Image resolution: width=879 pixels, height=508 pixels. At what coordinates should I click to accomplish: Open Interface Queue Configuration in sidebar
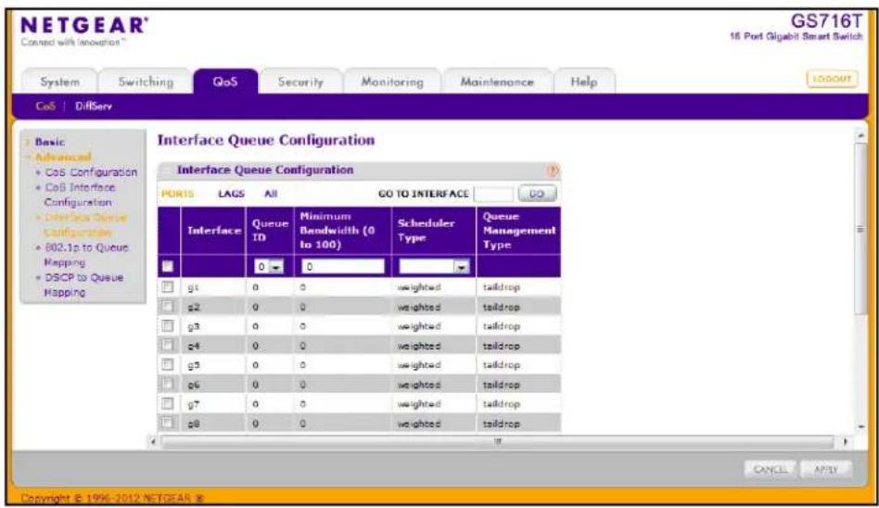click(84, 225)
